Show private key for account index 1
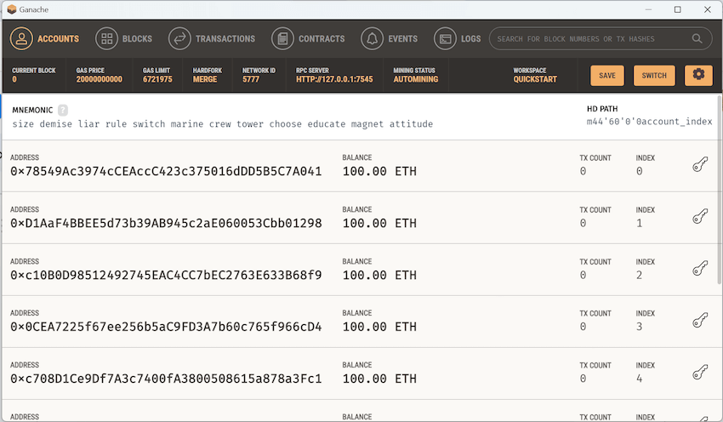 click(x=700, y=216)
